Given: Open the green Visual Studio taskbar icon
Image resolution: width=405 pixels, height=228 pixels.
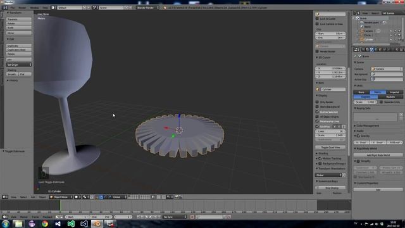Looking at the screenshot, I should coord(71,224).
